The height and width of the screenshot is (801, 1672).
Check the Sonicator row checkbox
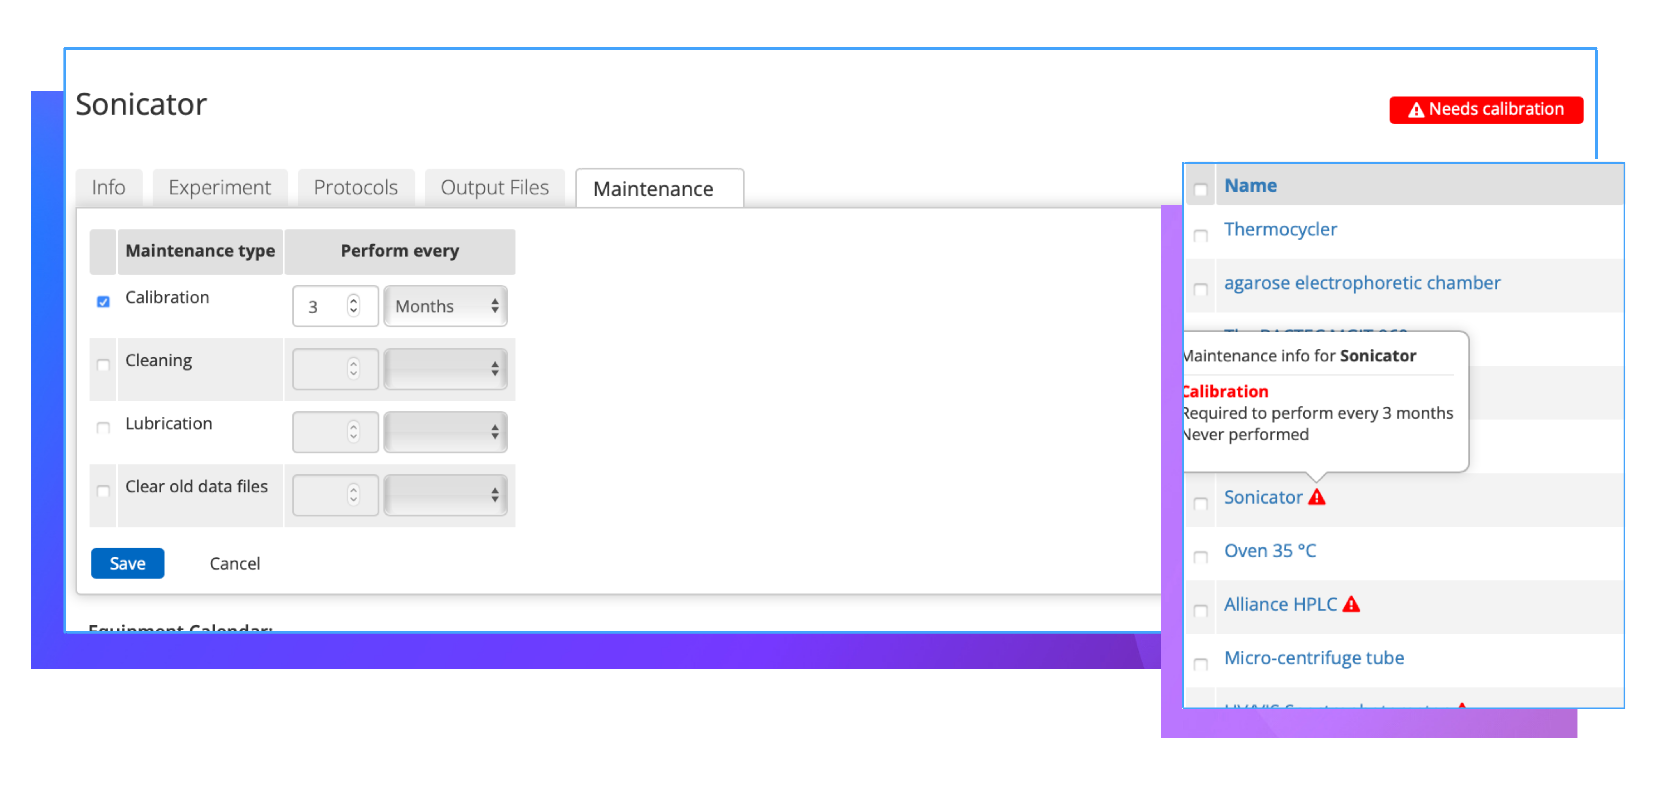(x=1201, y=504)
